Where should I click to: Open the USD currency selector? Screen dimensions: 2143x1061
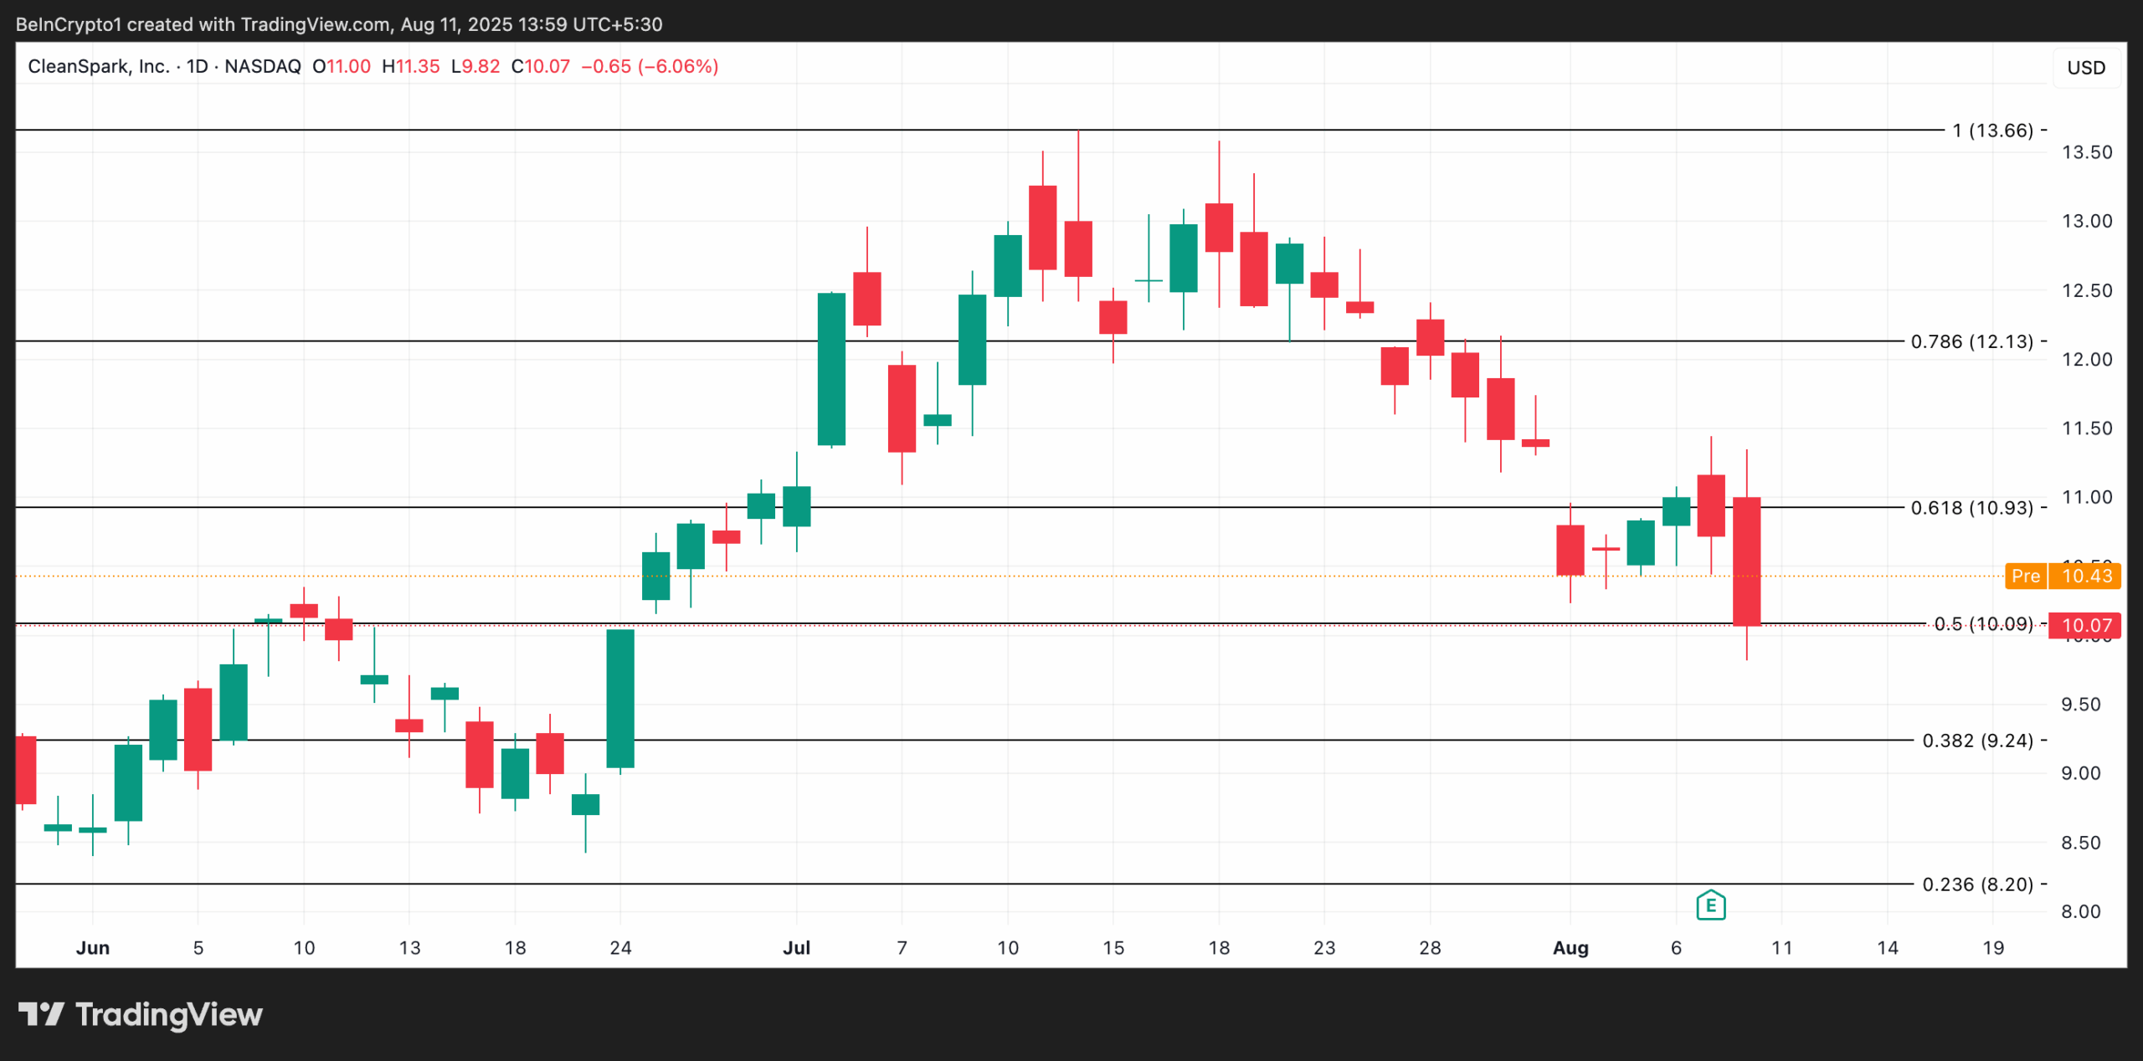[2085, 68]
